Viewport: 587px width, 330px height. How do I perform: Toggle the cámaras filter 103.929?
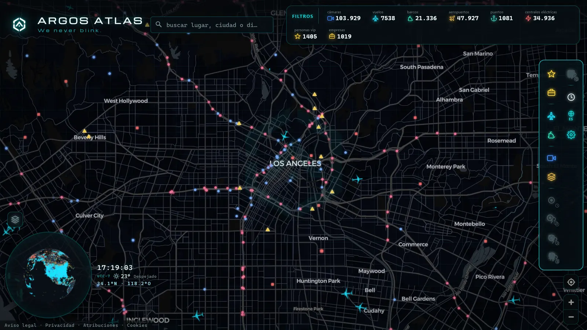tap(344, 16)
